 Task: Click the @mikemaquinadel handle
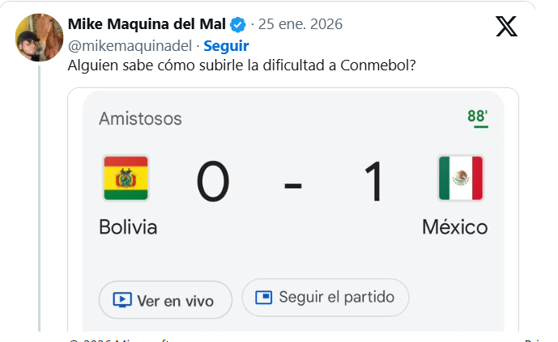(x=131, y=46)
